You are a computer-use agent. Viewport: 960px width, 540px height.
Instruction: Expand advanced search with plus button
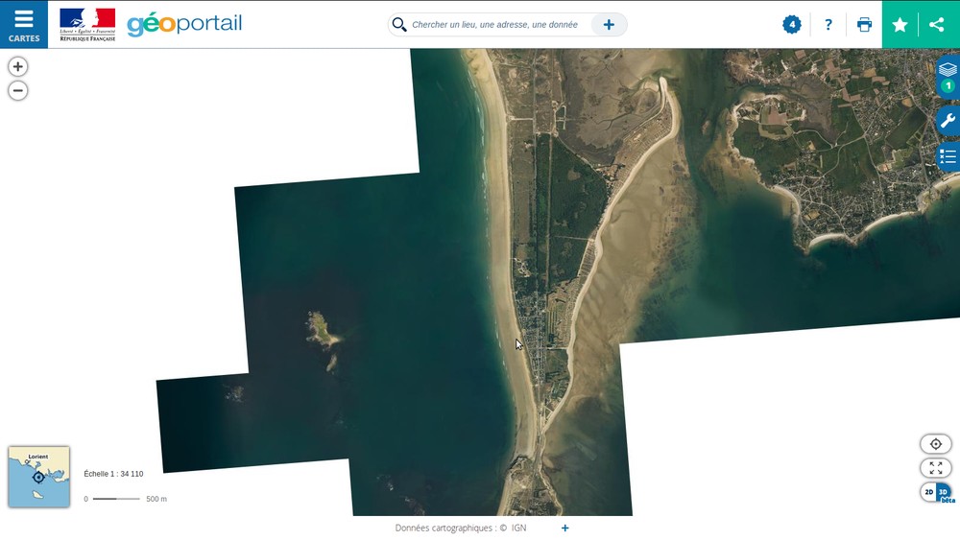pos(609,25)
